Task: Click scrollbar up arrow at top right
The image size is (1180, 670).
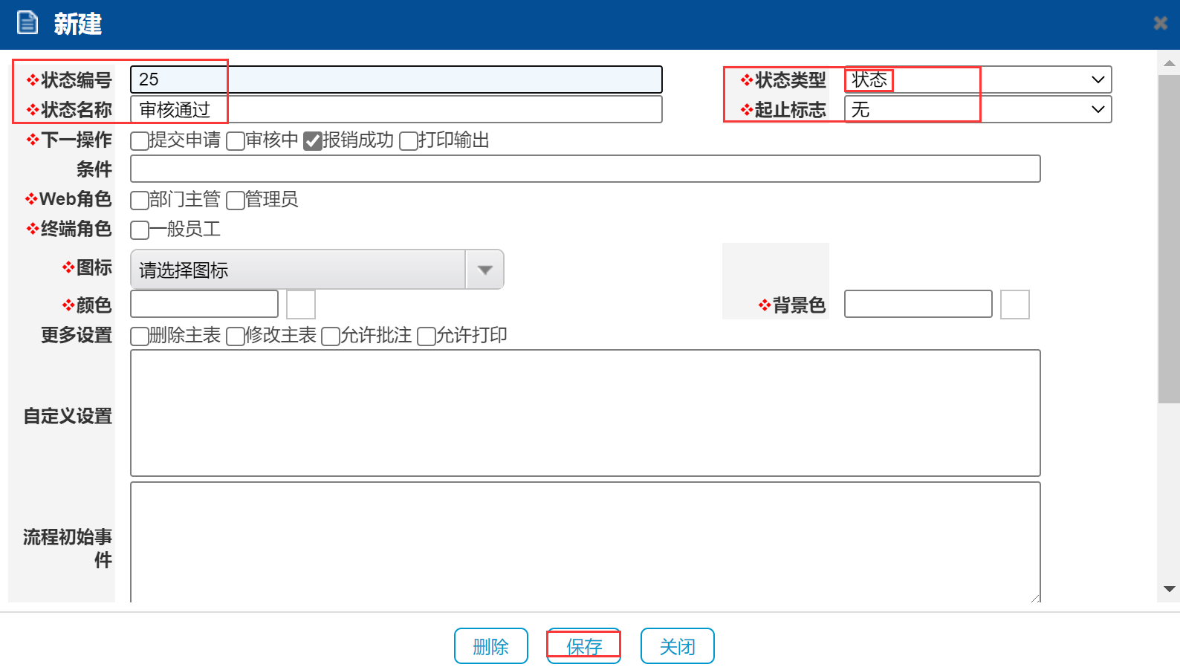Action: tap(1169, 64)
